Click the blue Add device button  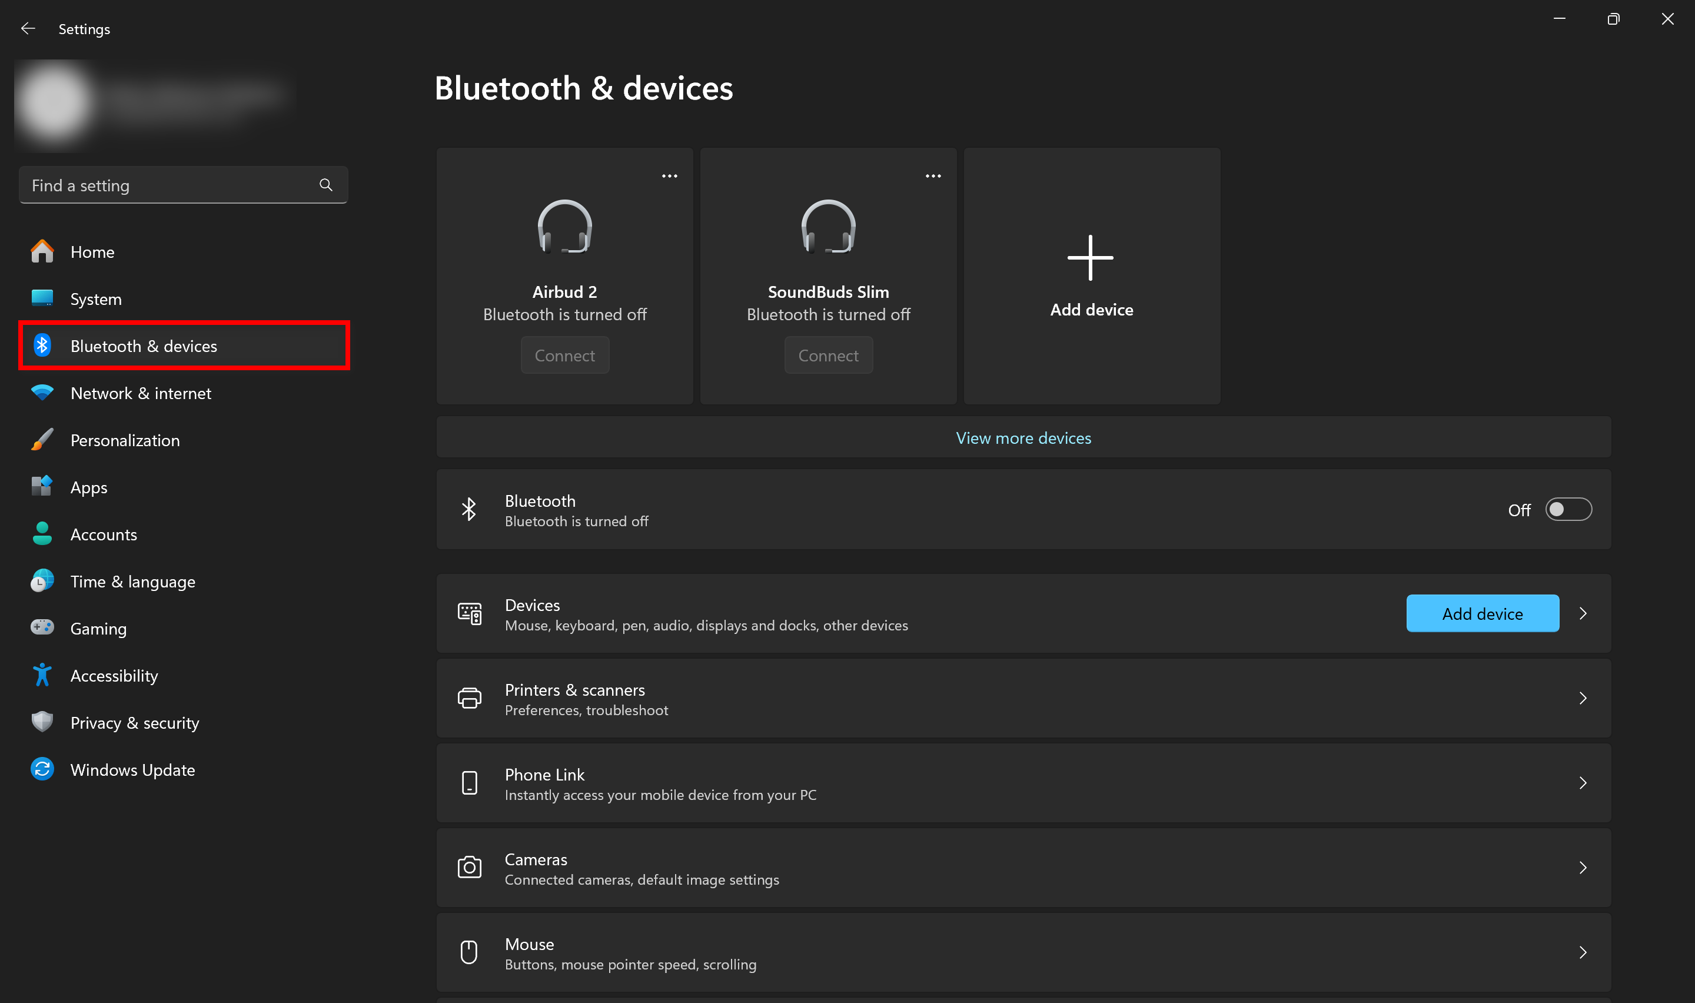click(1481, 613)
